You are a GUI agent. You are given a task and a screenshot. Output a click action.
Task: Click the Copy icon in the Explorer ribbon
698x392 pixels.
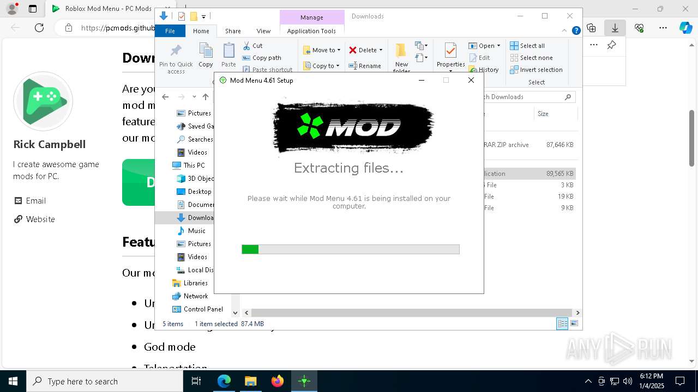pyautogui.click(x=206, y=56)
